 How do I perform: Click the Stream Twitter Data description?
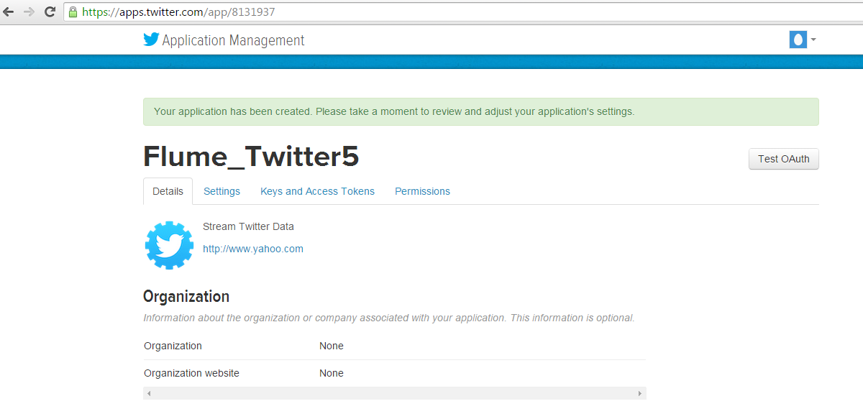tap(248, 226)
